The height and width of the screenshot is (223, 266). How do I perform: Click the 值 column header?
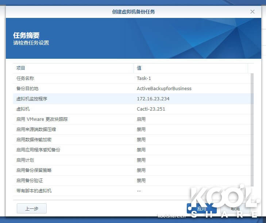click(x=190, y=68)
